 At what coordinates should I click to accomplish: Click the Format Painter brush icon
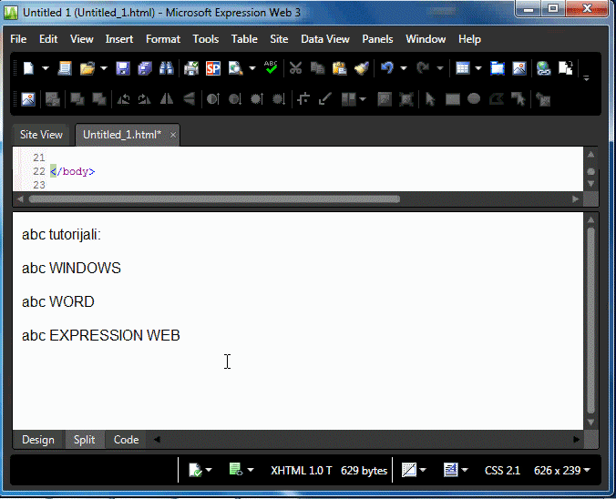[361, 68]
